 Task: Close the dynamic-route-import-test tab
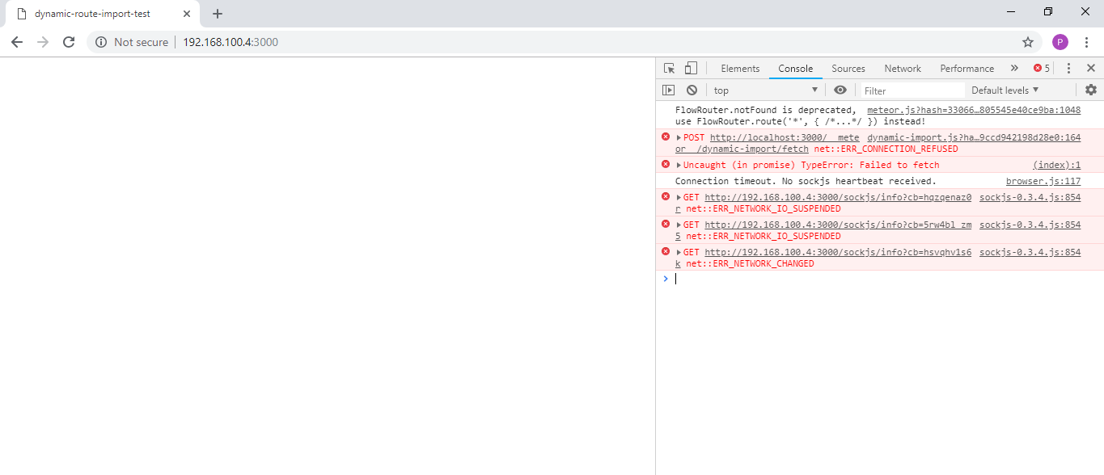coord(187,14)
